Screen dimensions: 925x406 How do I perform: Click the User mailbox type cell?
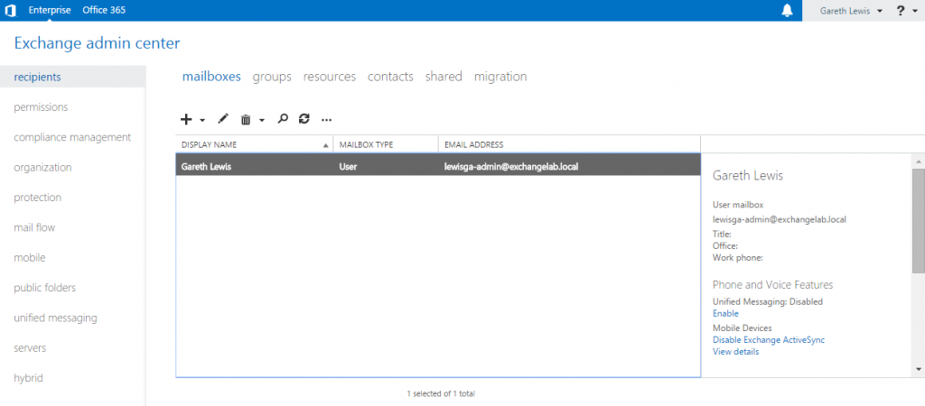tap(348, 167)
